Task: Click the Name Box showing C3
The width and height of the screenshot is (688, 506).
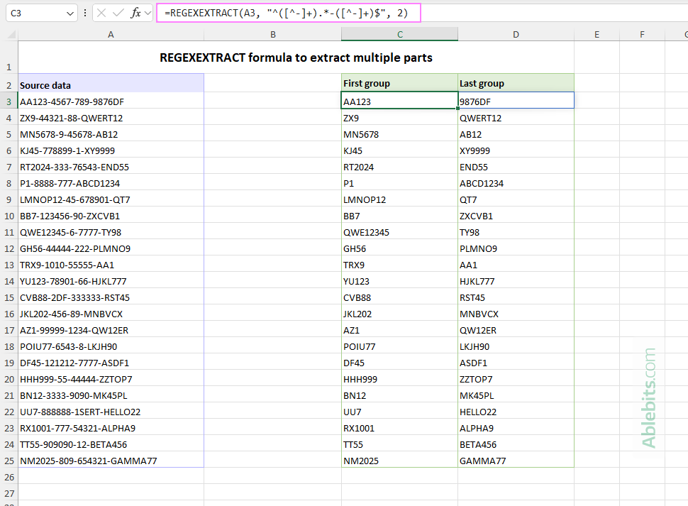Action: (x=42, y=13)
